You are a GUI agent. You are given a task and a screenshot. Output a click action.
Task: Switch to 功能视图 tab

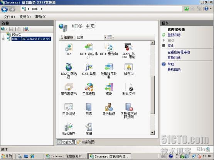66,142
